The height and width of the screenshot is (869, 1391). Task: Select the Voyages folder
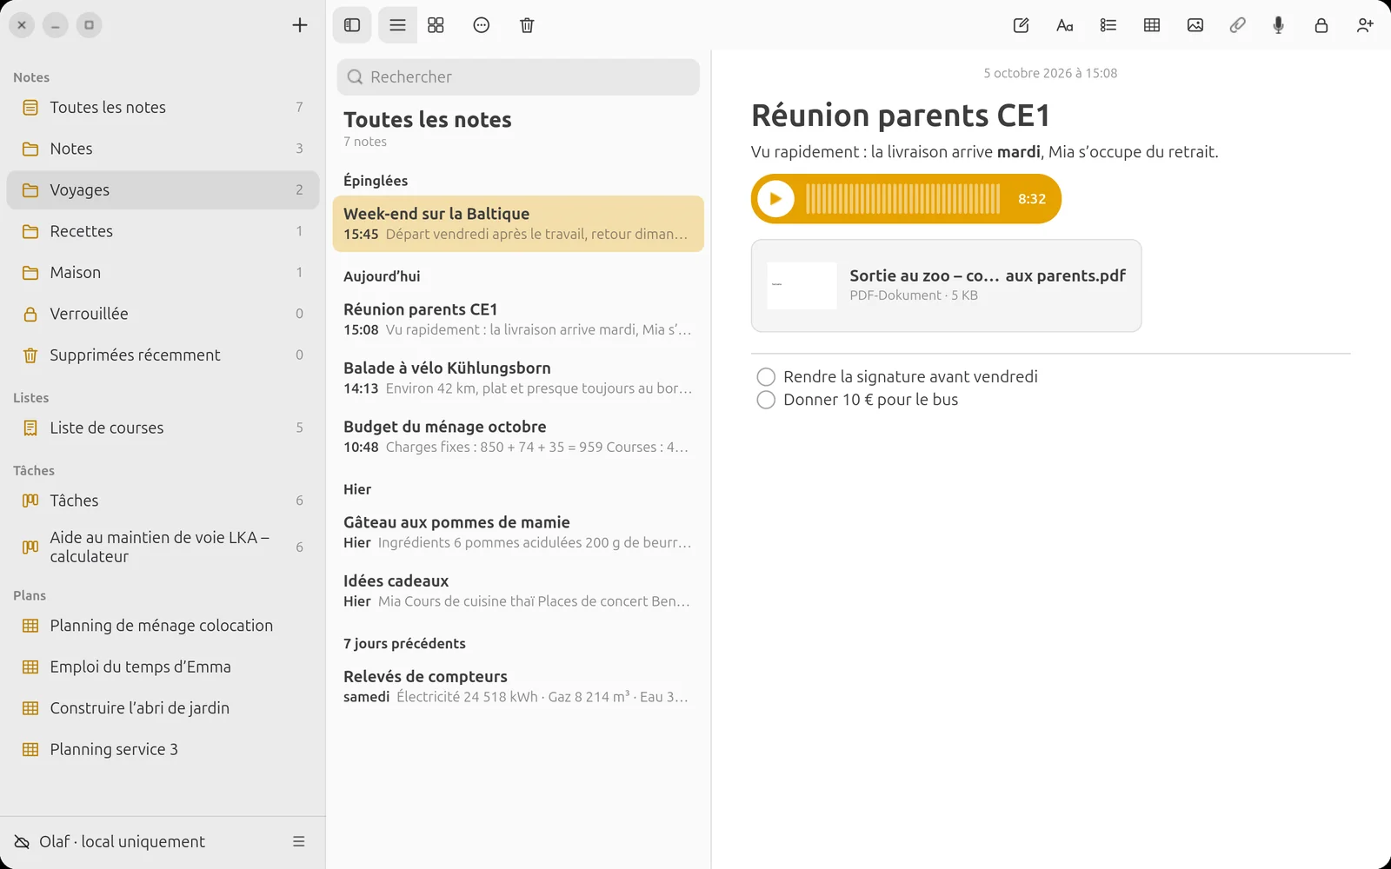(163, 190)
